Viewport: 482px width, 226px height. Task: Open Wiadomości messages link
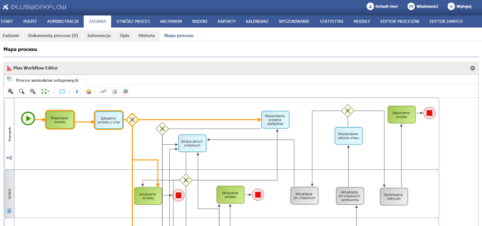click(423, 6)
